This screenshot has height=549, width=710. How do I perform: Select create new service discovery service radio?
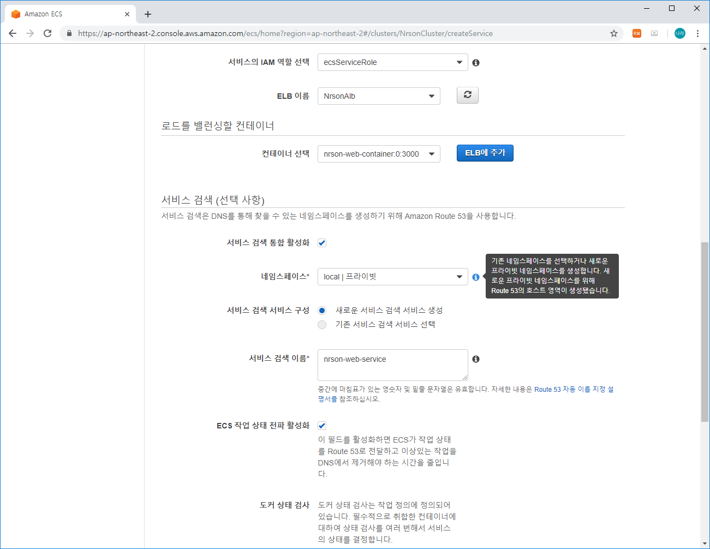click(322, 311)
